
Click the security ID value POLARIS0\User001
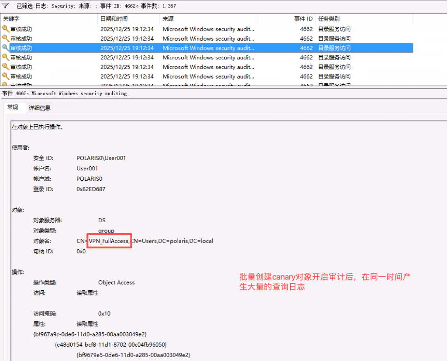coord(101,158)
